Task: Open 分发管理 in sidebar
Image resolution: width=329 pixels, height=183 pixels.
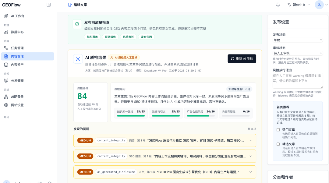Action: pos(27,81)
